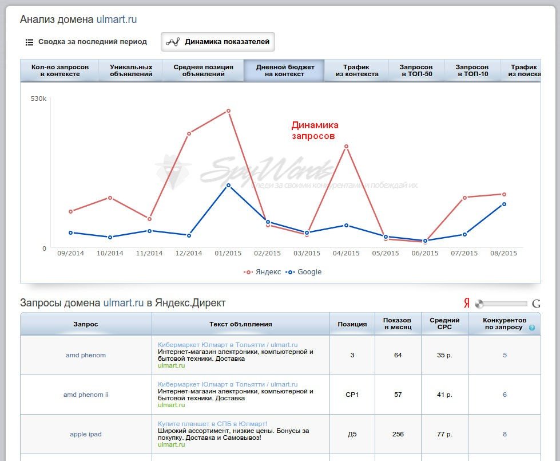The height and width of the screenshot is (461, 560).
Task: Open Сводка за последний период view
Action: pyautogui.click(x=92, y=42)
